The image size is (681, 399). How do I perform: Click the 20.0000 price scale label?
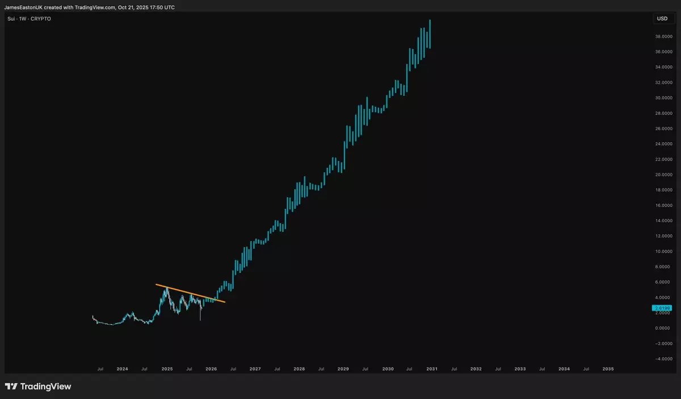tap(664, 175)
